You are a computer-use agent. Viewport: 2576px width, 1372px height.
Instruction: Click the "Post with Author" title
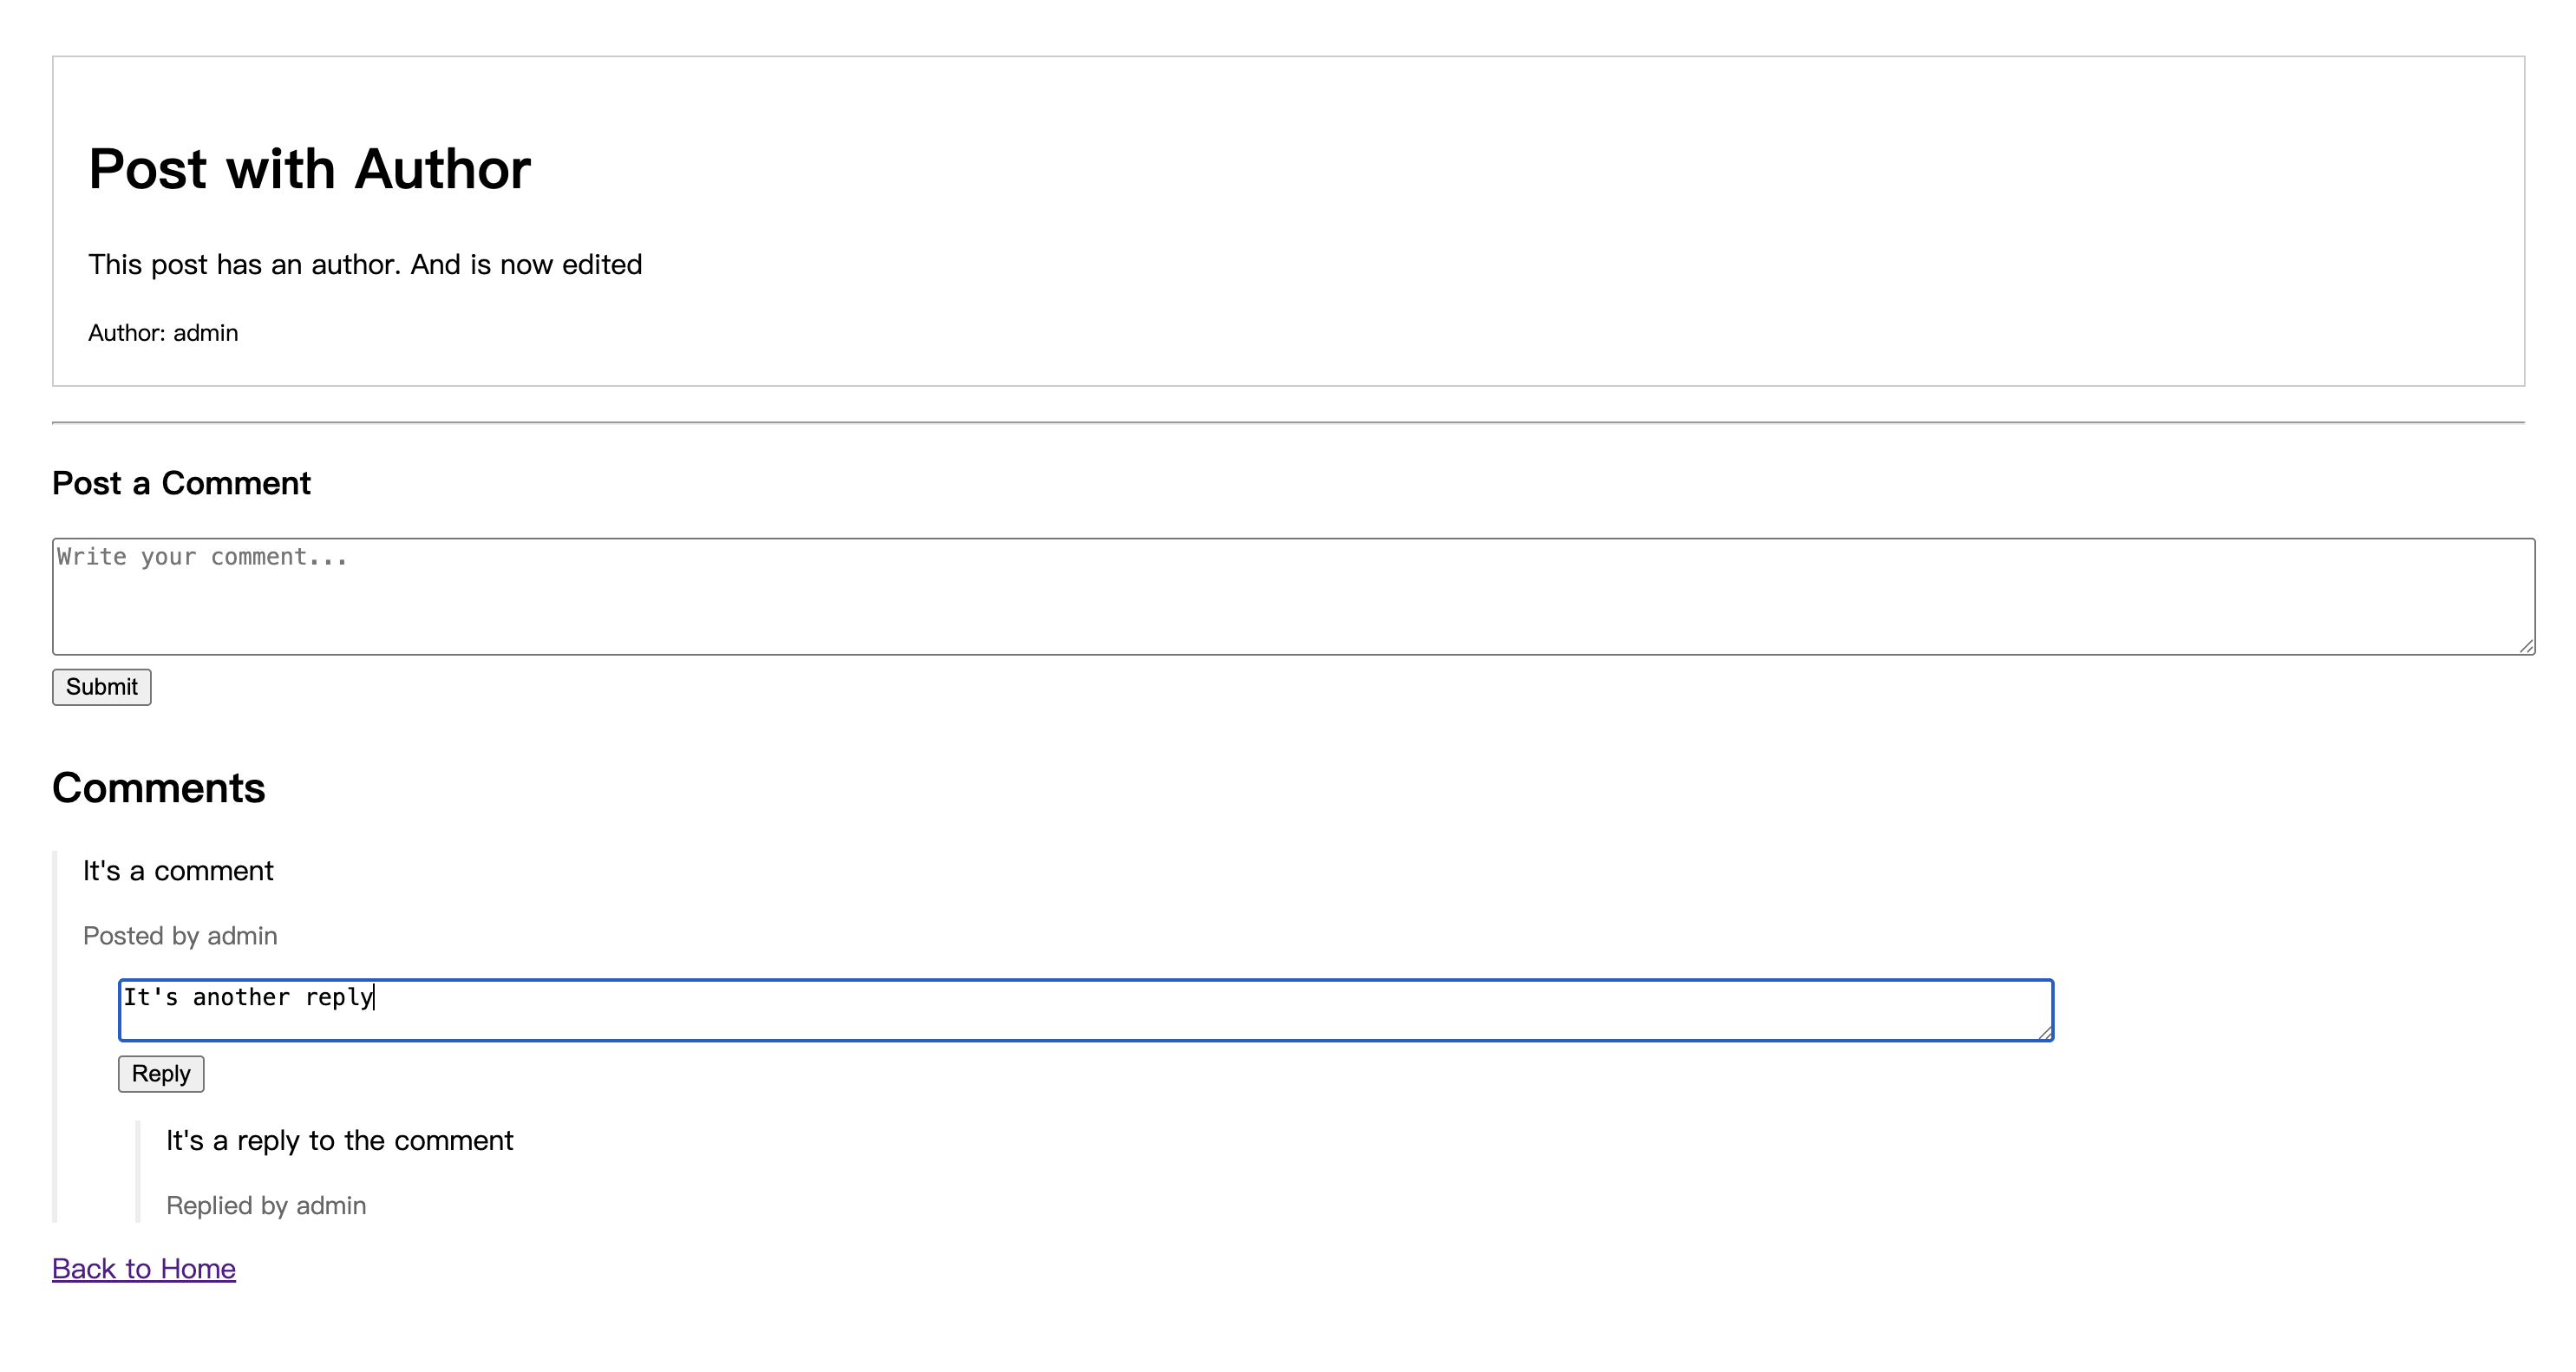[309, 168]
